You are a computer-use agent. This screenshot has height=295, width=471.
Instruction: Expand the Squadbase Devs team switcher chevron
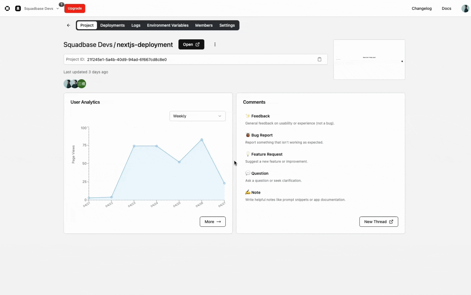[58, 8]
